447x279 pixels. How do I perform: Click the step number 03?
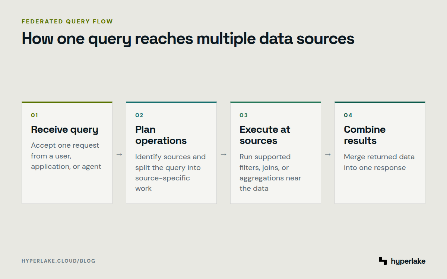244,115
